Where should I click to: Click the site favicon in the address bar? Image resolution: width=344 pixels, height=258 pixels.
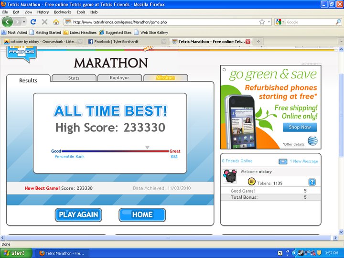point(68,22)
